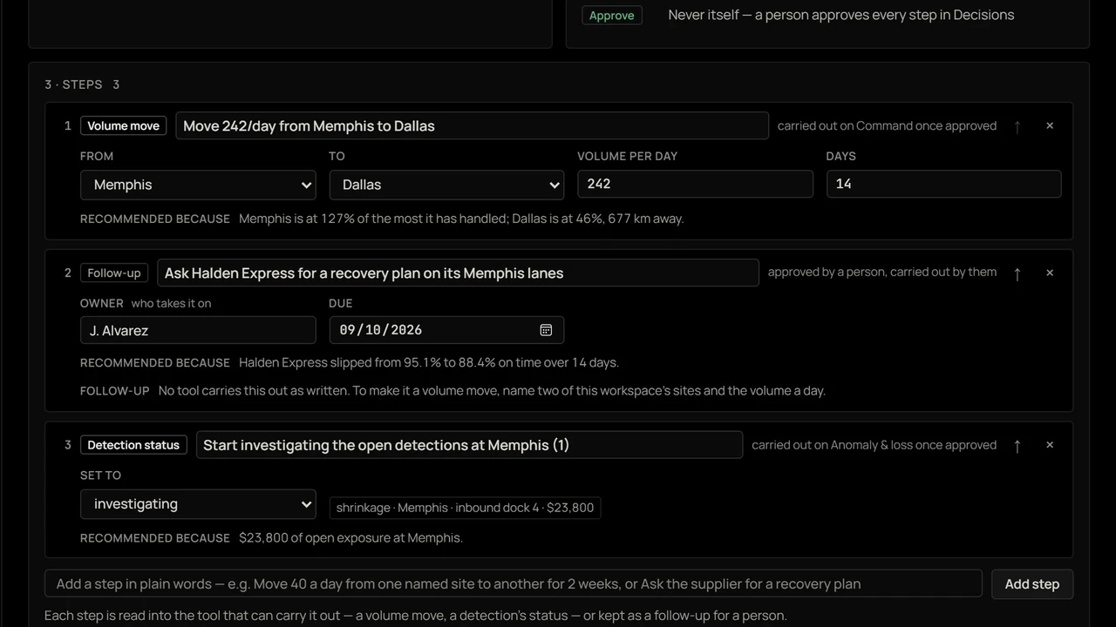Click 'carried out on Anomaly & loss once approved'
This screenshot has width=1116, height=627.
point(874,445)
